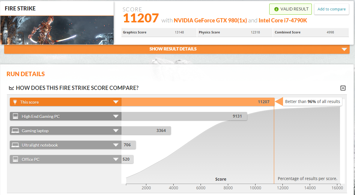
Task: Click the trophy icon beside This score
Action: click(x=15, y=102)
